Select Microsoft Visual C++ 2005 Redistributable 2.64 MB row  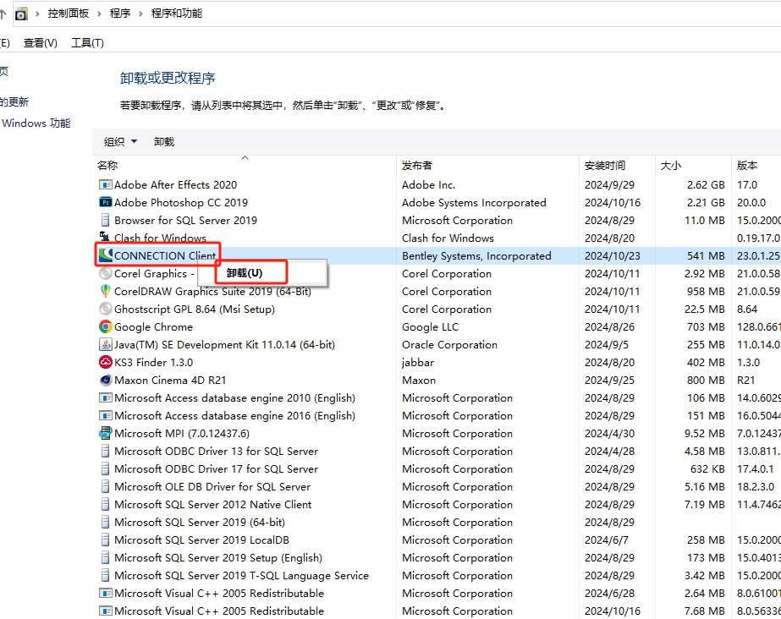[x=438, y=594]
